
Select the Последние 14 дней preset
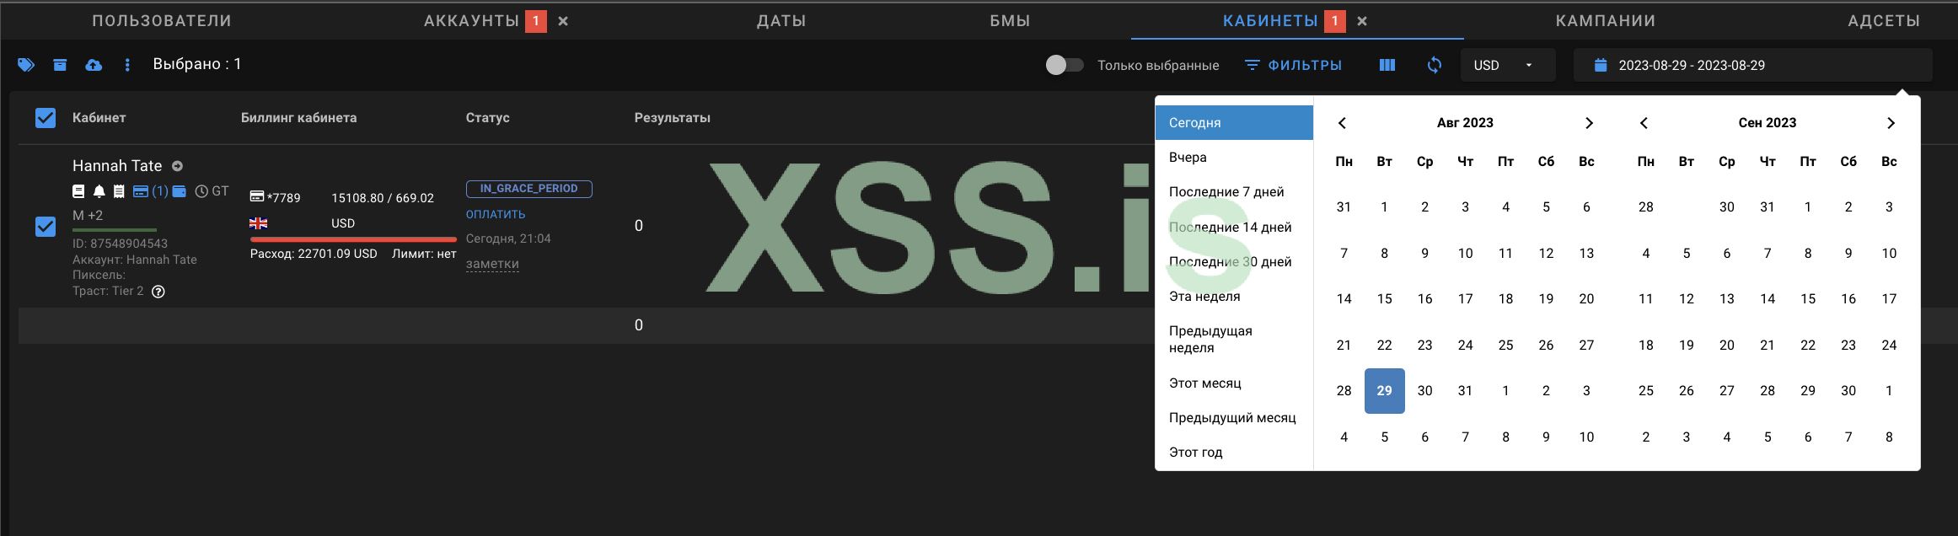pyautogui.click(x=1234, y=228)
